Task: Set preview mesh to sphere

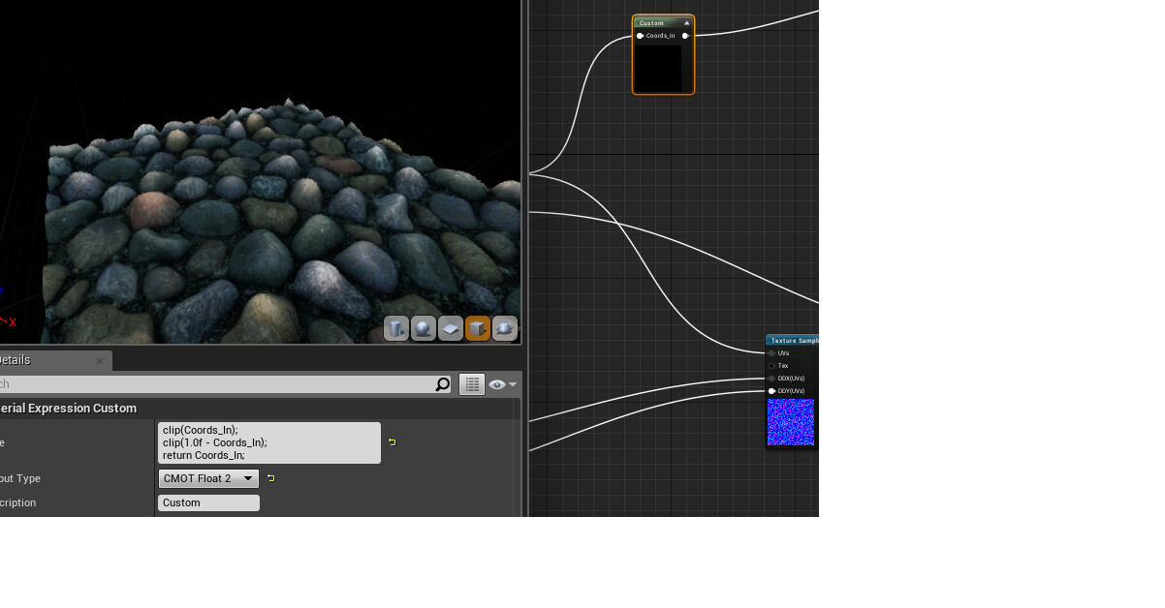Action: [x=423, y=329]
